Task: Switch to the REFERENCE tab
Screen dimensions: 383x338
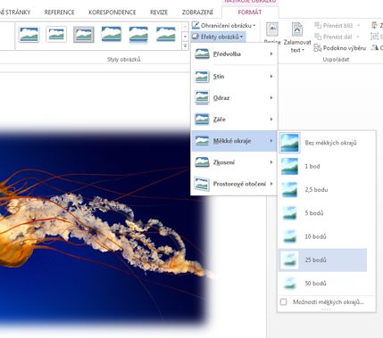Action: [59, 12]
